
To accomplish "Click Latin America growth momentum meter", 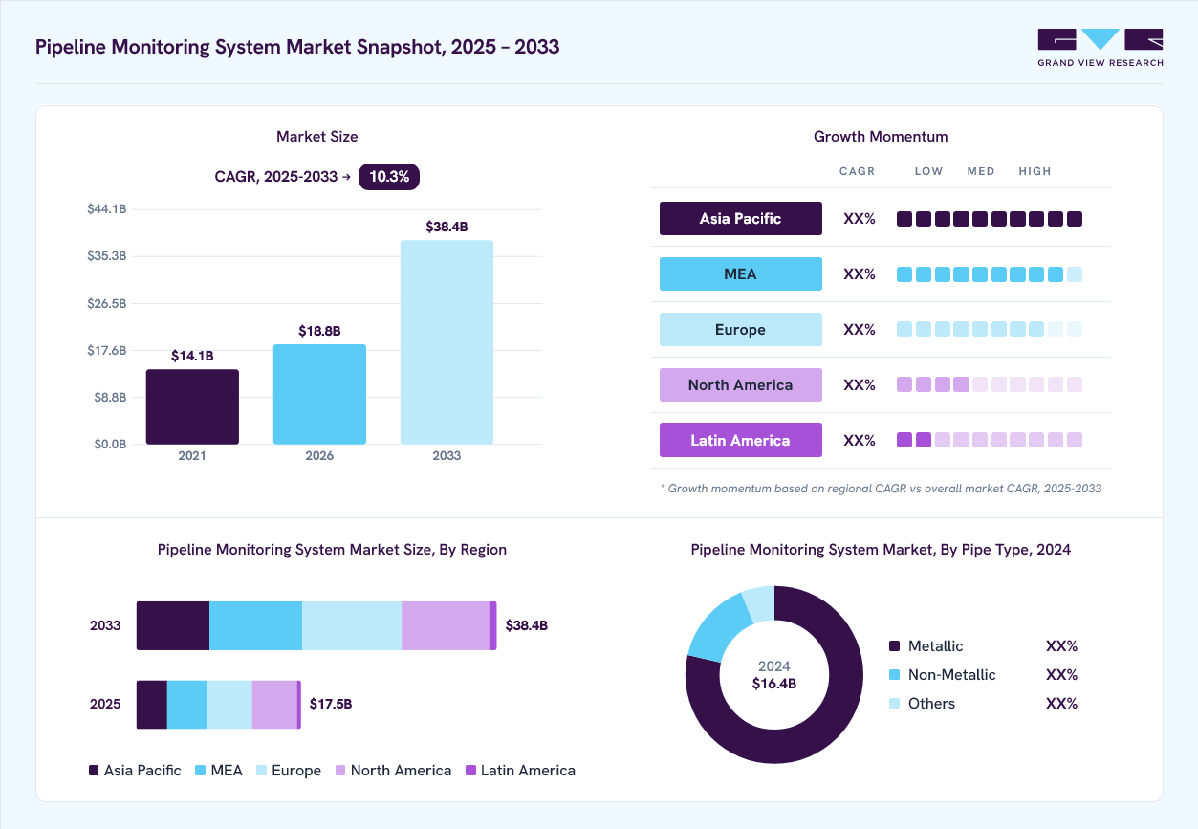I will [990, 440].
